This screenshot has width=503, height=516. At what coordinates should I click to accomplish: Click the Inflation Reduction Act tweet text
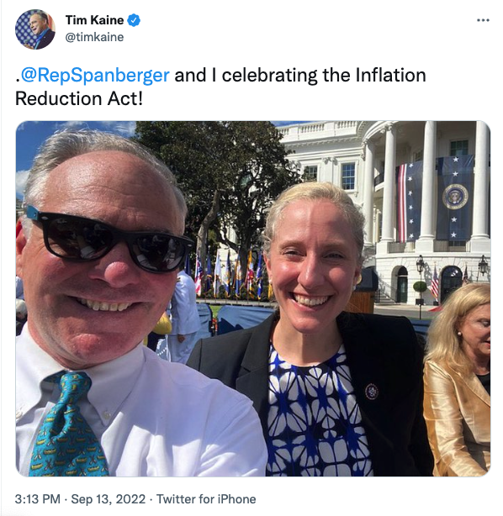click(x=220, y=87)
